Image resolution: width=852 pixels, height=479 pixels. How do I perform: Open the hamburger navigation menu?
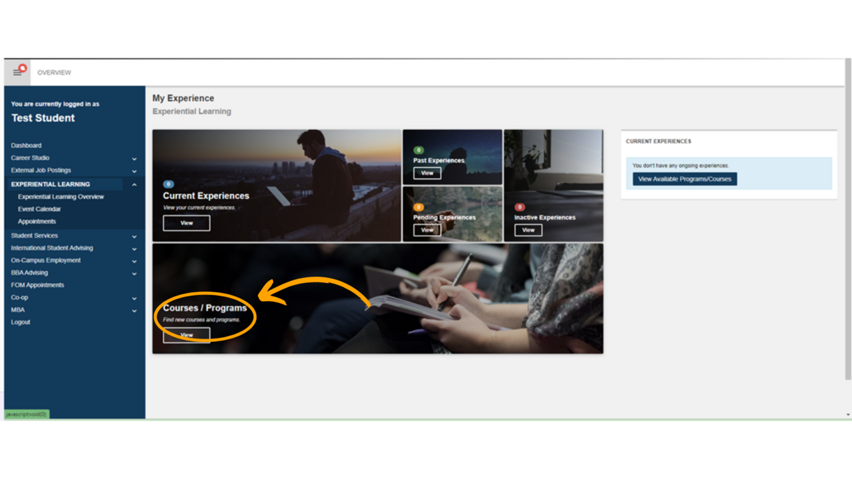point(17,72)
